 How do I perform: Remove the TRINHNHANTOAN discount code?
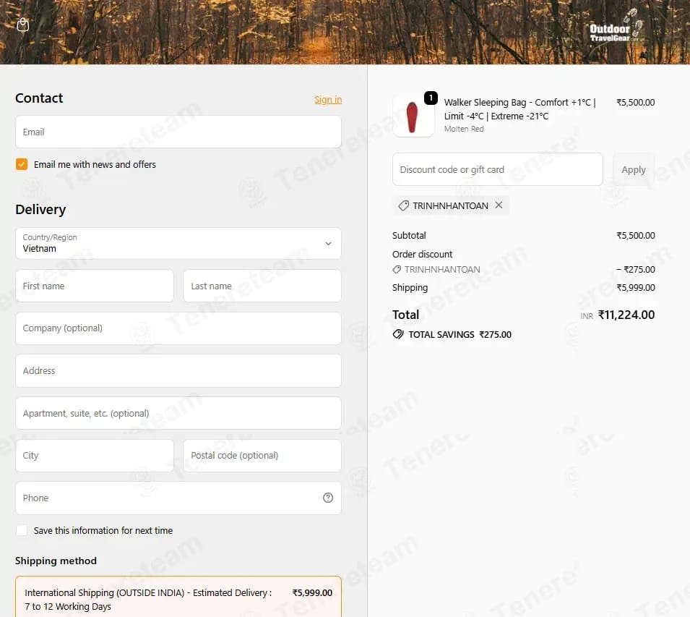pyautogui.click(x=499, y=205)
